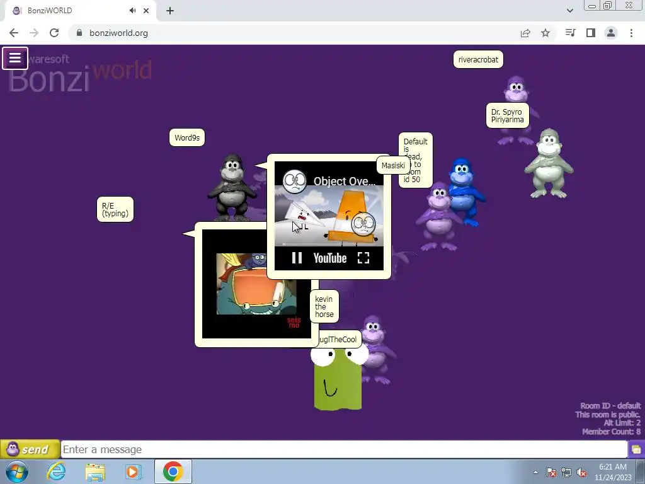This screenshot has height=484, width=645.
Task: Open Windows Media Player from taskbar
Action: click(134, 471)
